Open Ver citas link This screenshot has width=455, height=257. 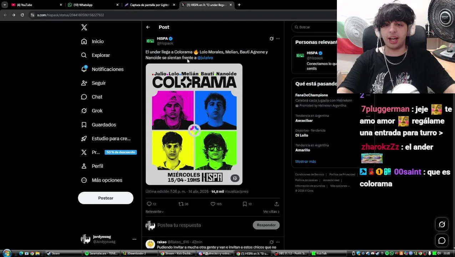[271, 212]
